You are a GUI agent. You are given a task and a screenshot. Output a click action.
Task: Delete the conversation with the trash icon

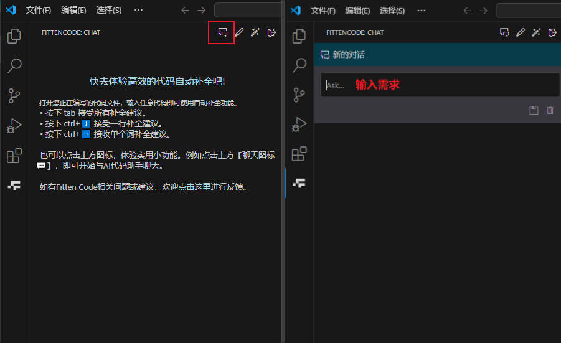tap(550, 110)
